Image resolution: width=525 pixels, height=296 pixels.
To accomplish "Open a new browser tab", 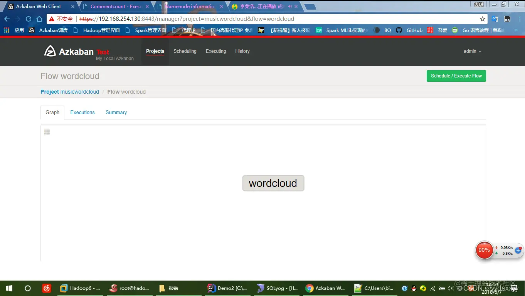I will [x=310, y=7].
